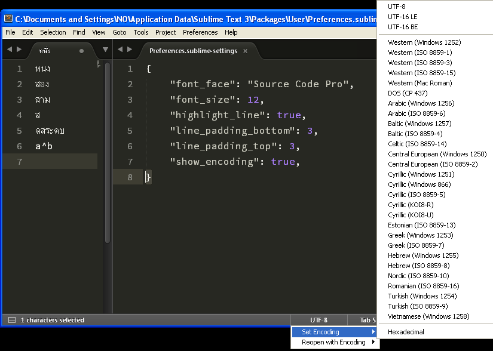Click the UTF-8 encoding status button

pos(319,321)
